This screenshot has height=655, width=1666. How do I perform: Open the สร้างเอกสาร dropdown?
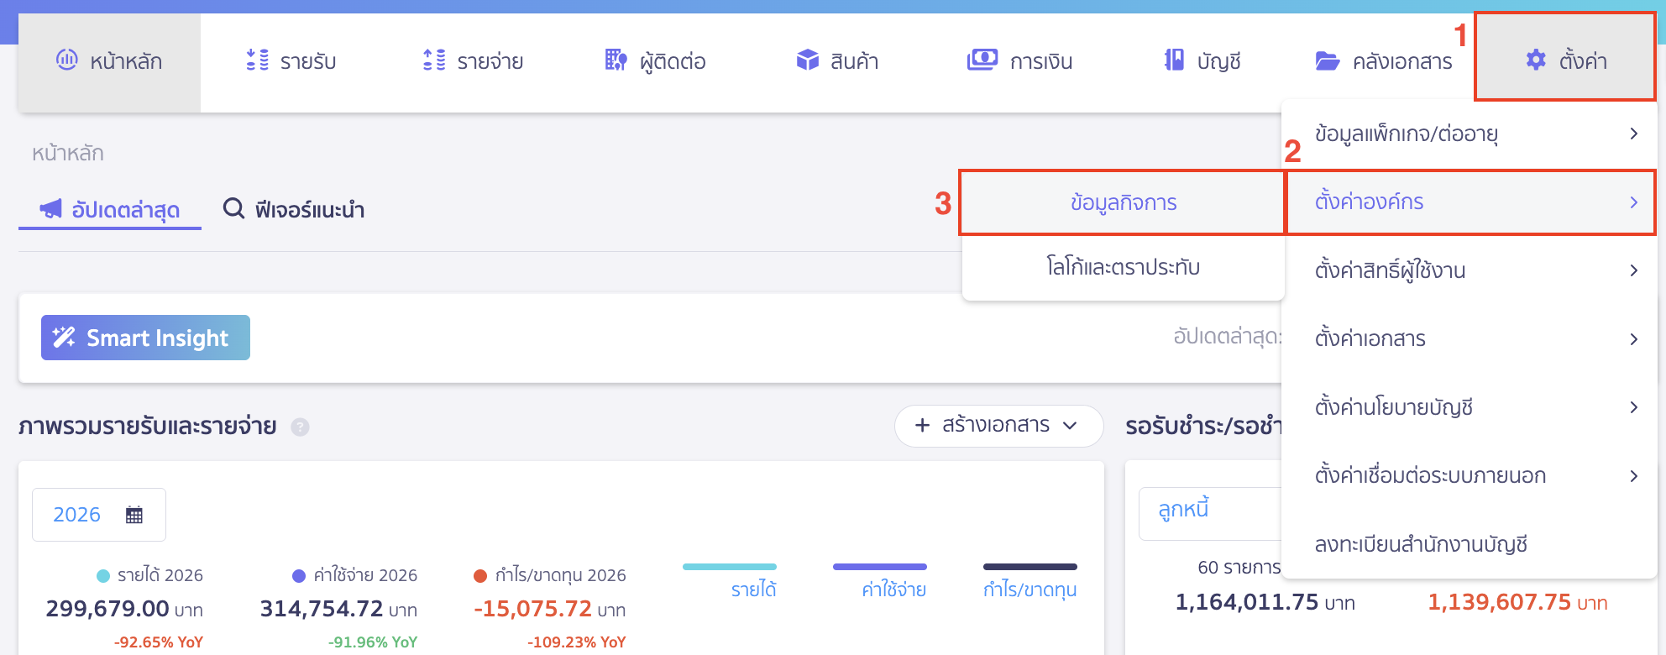pos(998,426)
